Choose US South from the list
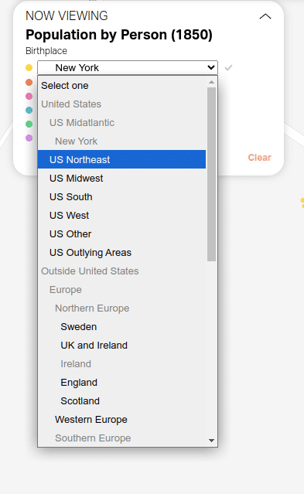The image size is (304, 494). 121,196
